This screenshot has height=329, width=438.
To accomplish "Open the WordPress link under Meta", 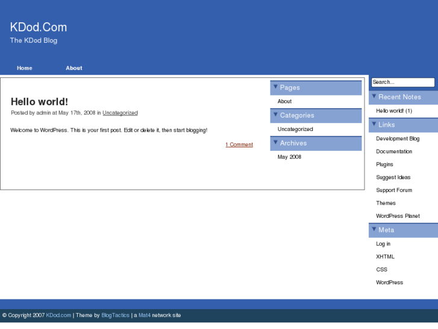I will click(x=389, y=283).
